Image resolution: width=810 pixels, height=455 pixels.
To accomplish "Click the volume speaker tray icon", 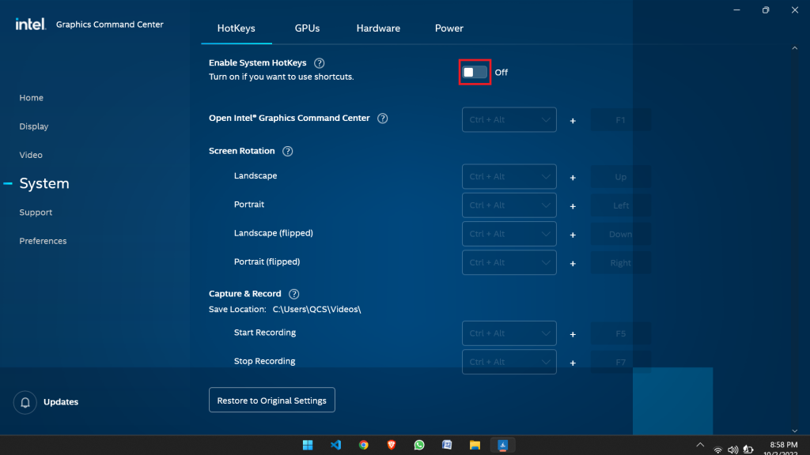I will 732,449.
